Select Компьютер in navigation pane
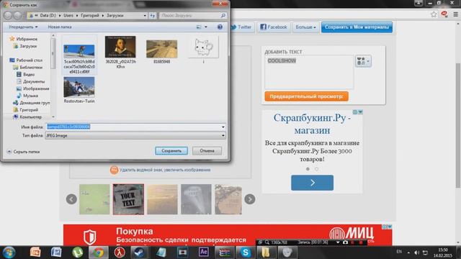The height and width of the screenshot is (259, 461). point(27,117)
